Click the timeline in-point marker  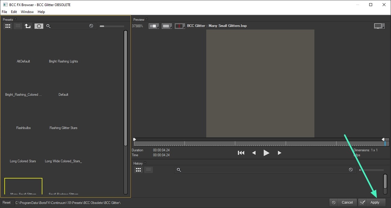coord(134,139)
